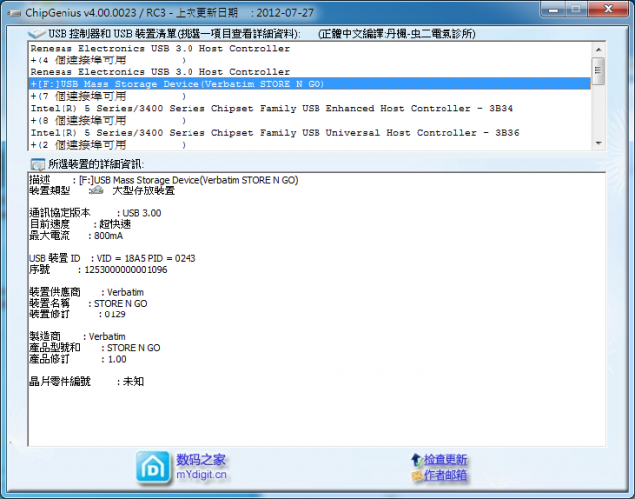Click the maximize button in the title bar
Image resolution: width=635 pixels, height=499 pixels.
coord(576,9)
